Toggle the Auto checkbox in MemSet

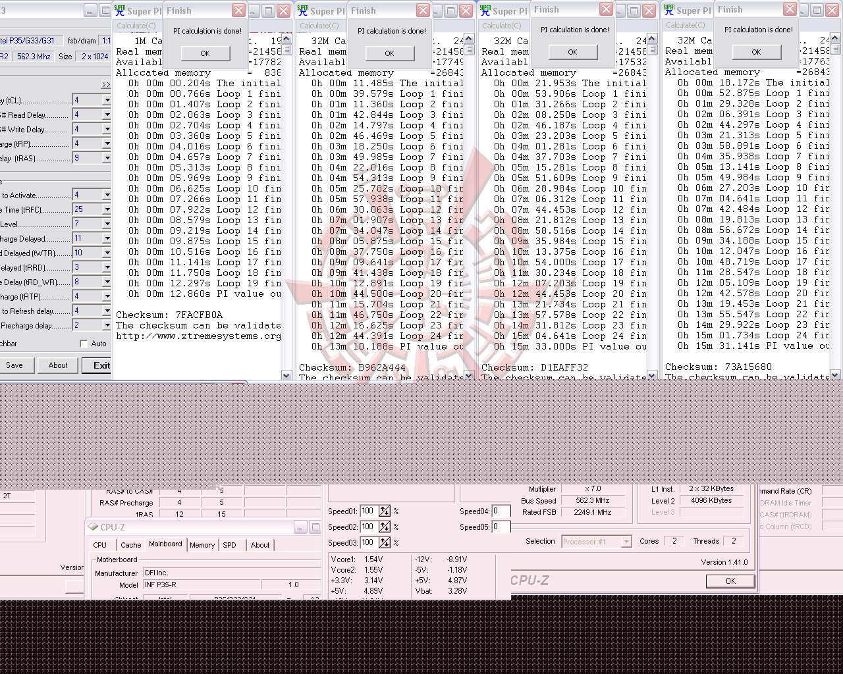click(x=84, y=344)
